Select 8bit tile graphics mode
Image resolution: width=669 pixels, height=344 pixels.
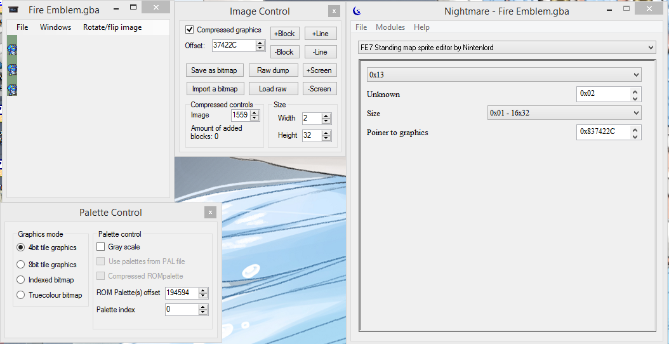point(20,265)
